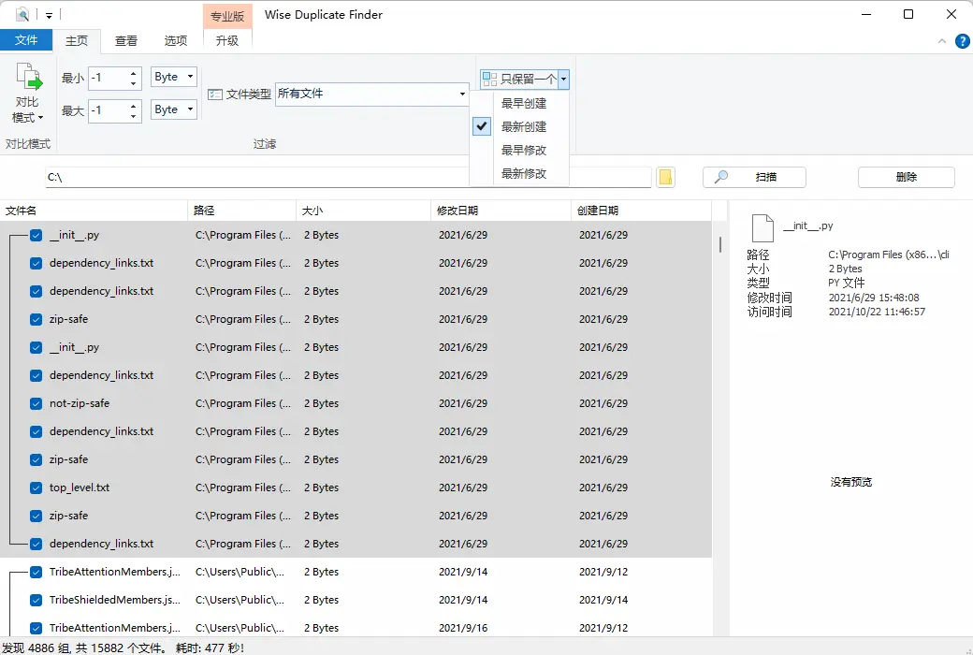Open quick access toolbar customize arrow

[49, 15]
